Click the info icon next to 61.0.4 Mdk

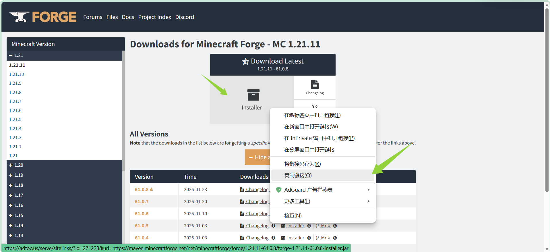(335, 238)
